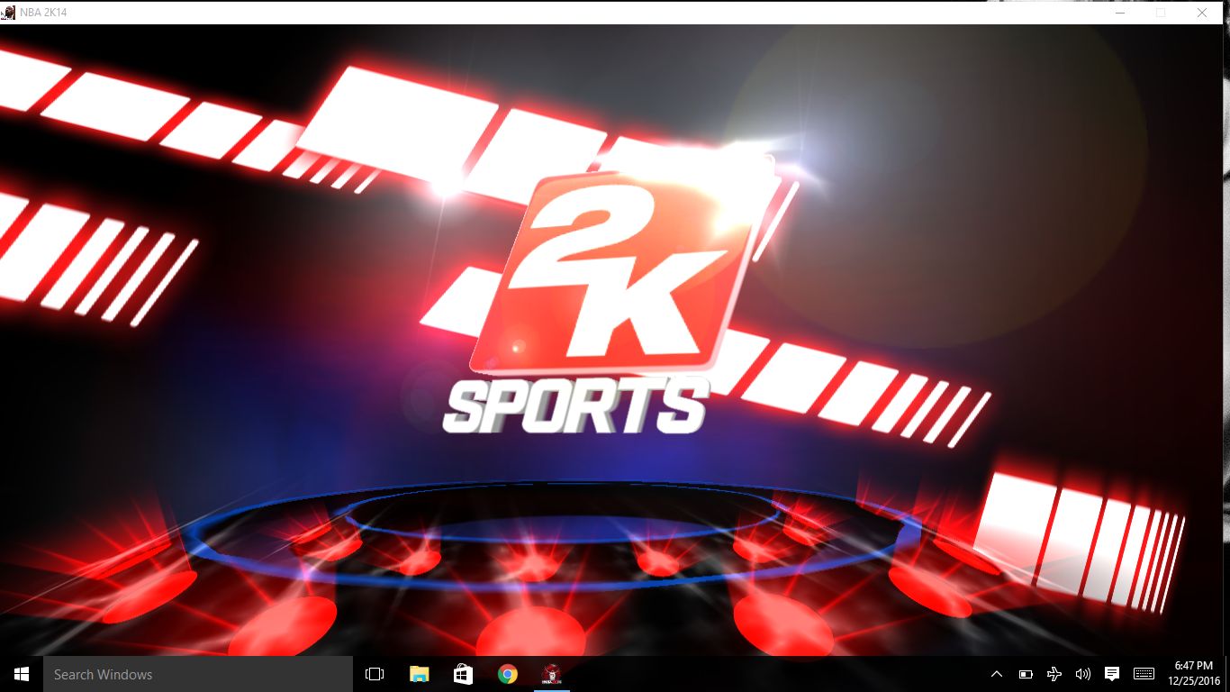Minimize the NBA 2K14 window

tap(1119, 13)
